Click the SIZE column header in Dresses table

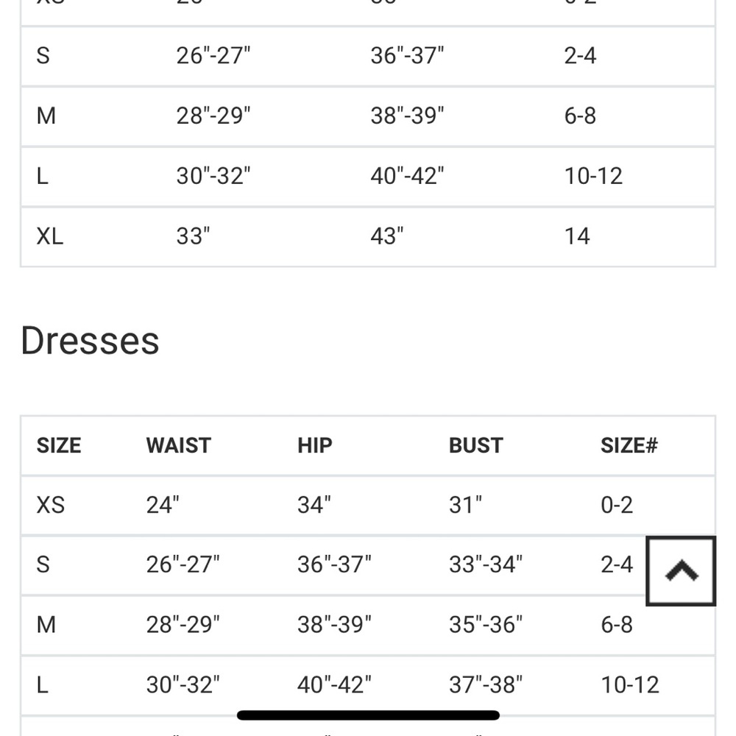click(59, 445)
